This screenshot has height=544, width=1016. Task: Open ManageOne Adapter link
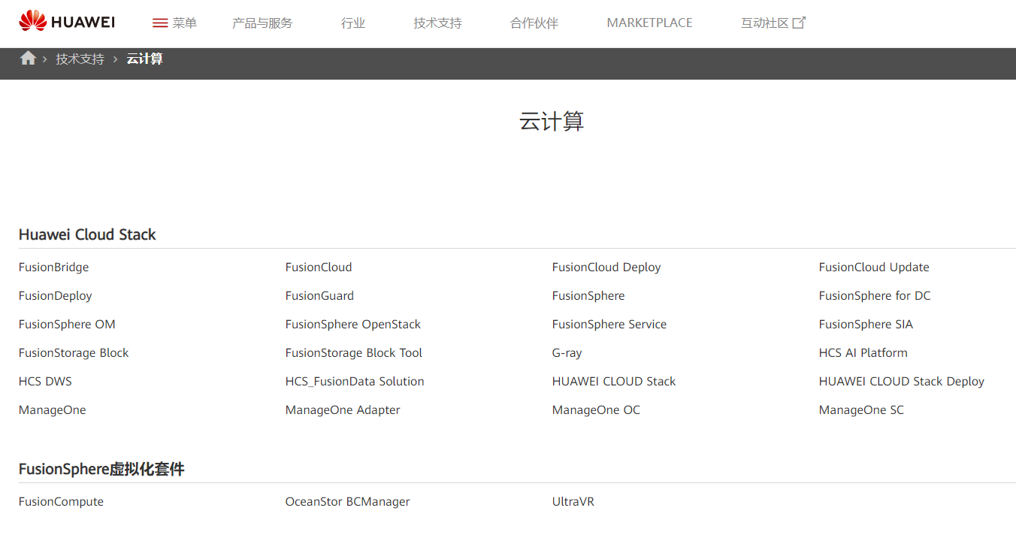pyautogui.click(x=343, y=410)
